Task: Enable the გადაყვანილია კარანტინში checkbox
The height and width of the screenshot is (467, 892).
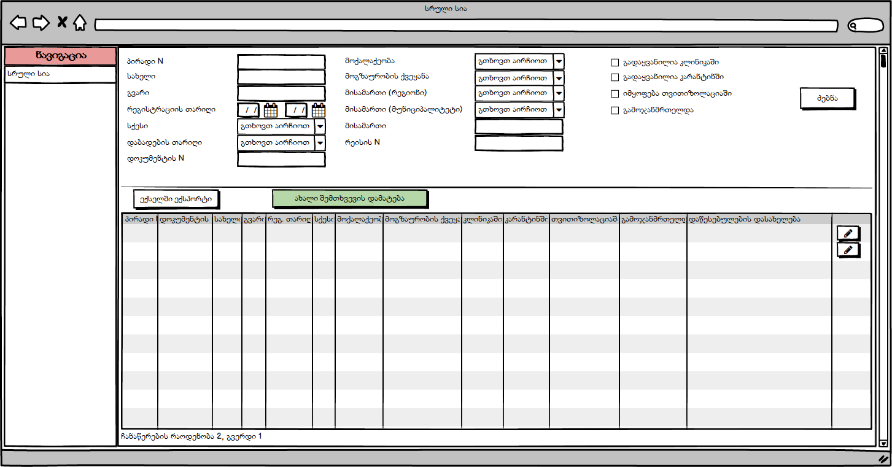Action: 615,78
